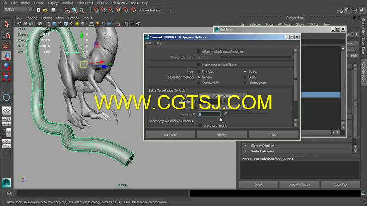Click Load Attributes button
The image size is (367, 206).
299,184
